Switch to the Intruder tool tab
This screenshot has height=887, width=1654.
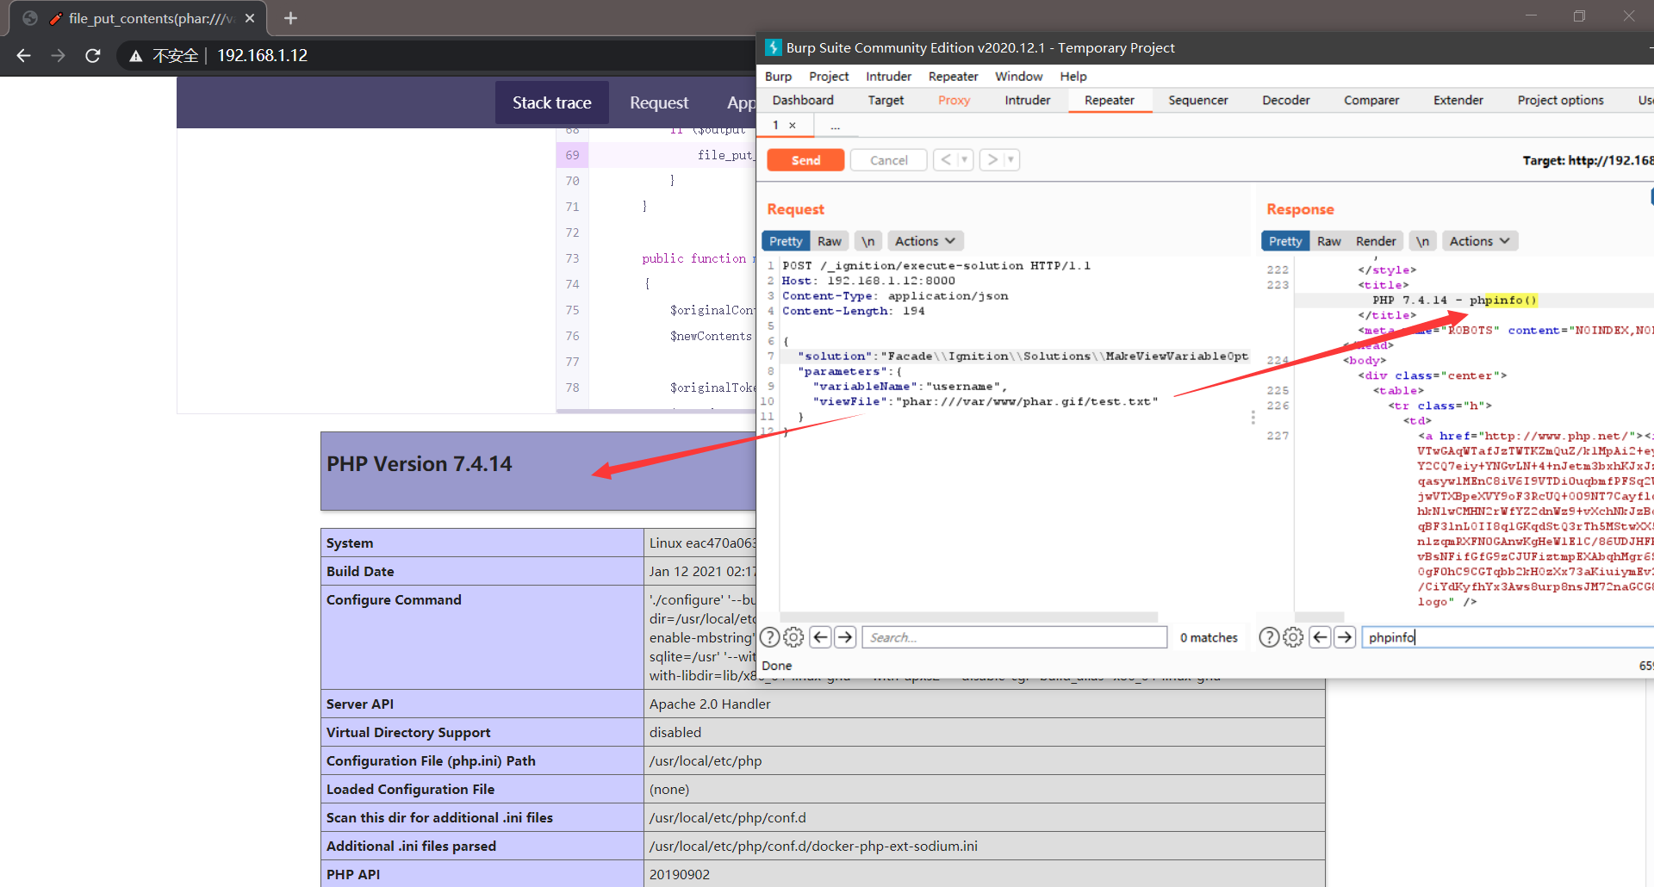tap(1027, 101)
